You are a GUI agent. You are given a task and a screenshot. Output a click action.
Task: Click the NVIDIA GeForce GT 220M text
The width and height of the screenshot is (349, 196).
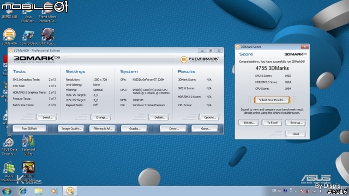pos(148,79)
